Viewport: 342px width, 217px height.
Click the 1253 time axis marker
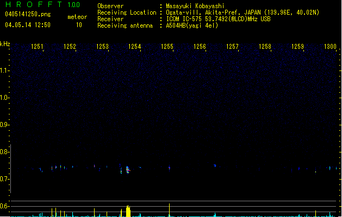coord(102,46)
